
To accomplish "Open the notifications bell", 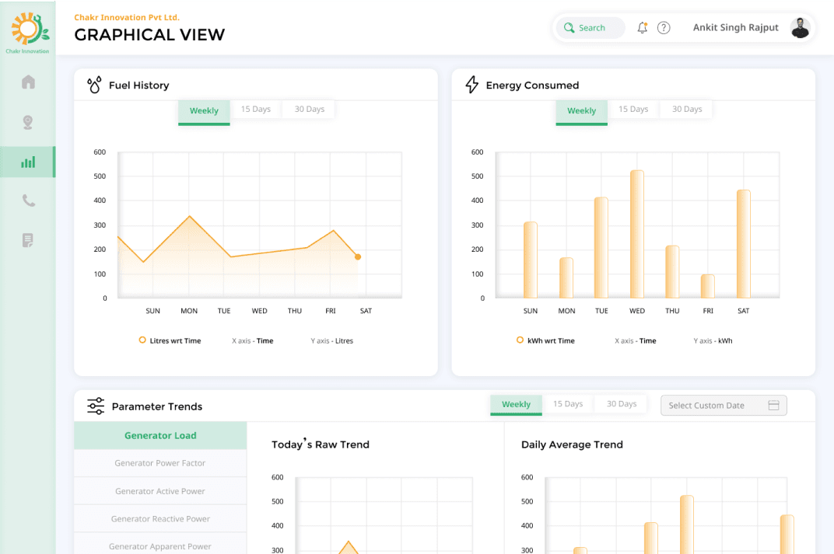I will click(643, 28).
